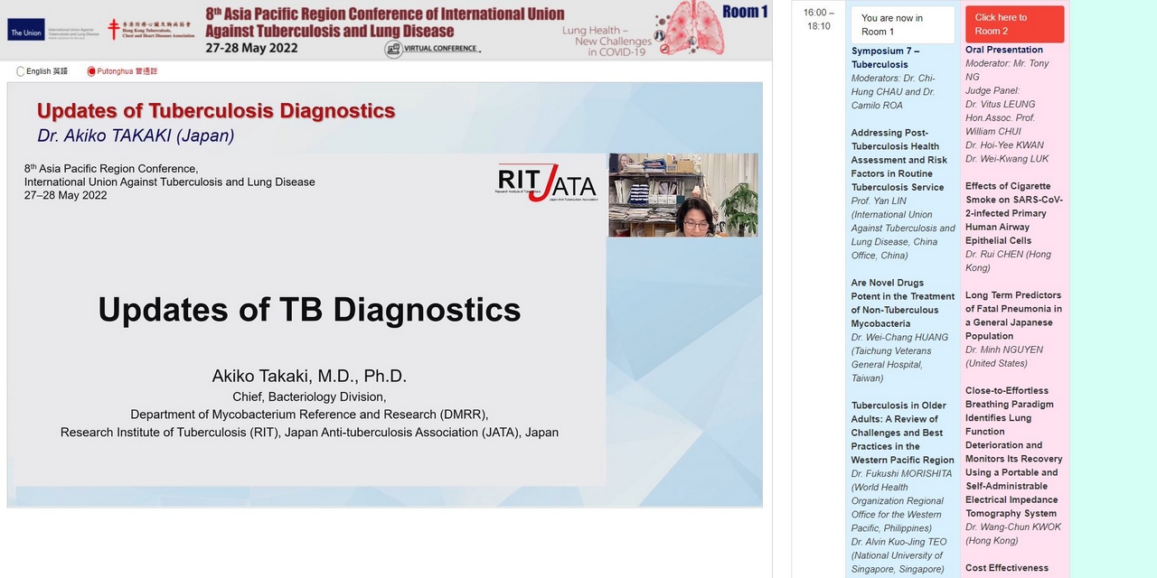Click the red 'Click here to Room 2' button
This screenshot has width=1157, height=578.
(x=1014, y=24)
